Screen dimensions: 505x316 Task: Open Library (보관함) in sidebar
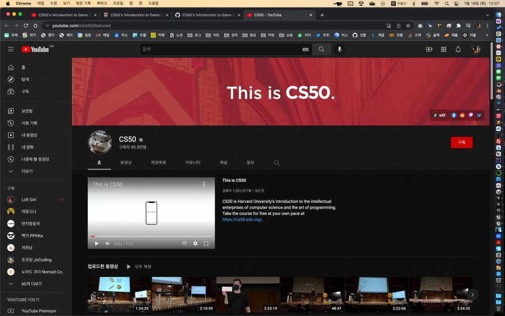pos(36,111)
